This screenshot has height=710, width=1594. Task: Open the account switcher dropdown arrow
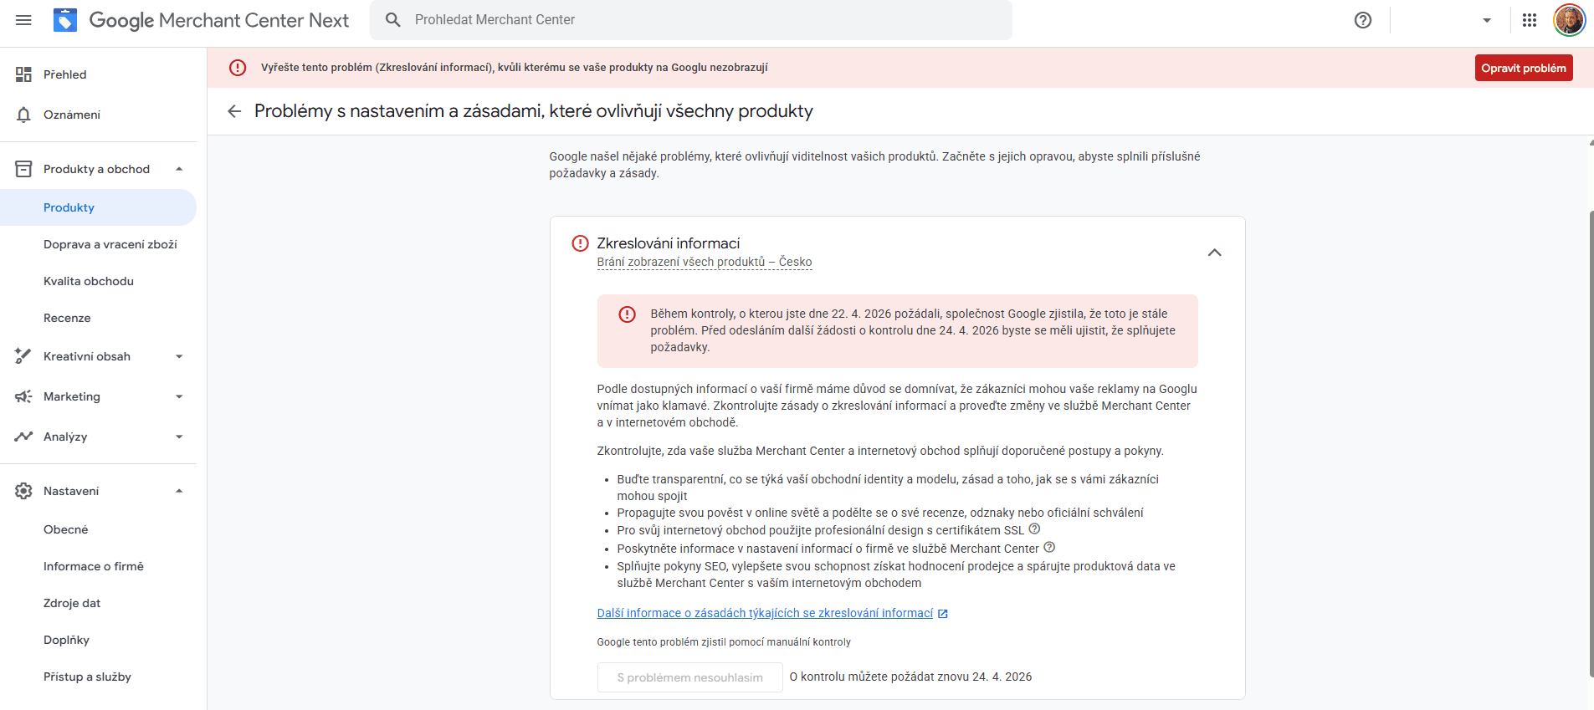click(1487, 20)
